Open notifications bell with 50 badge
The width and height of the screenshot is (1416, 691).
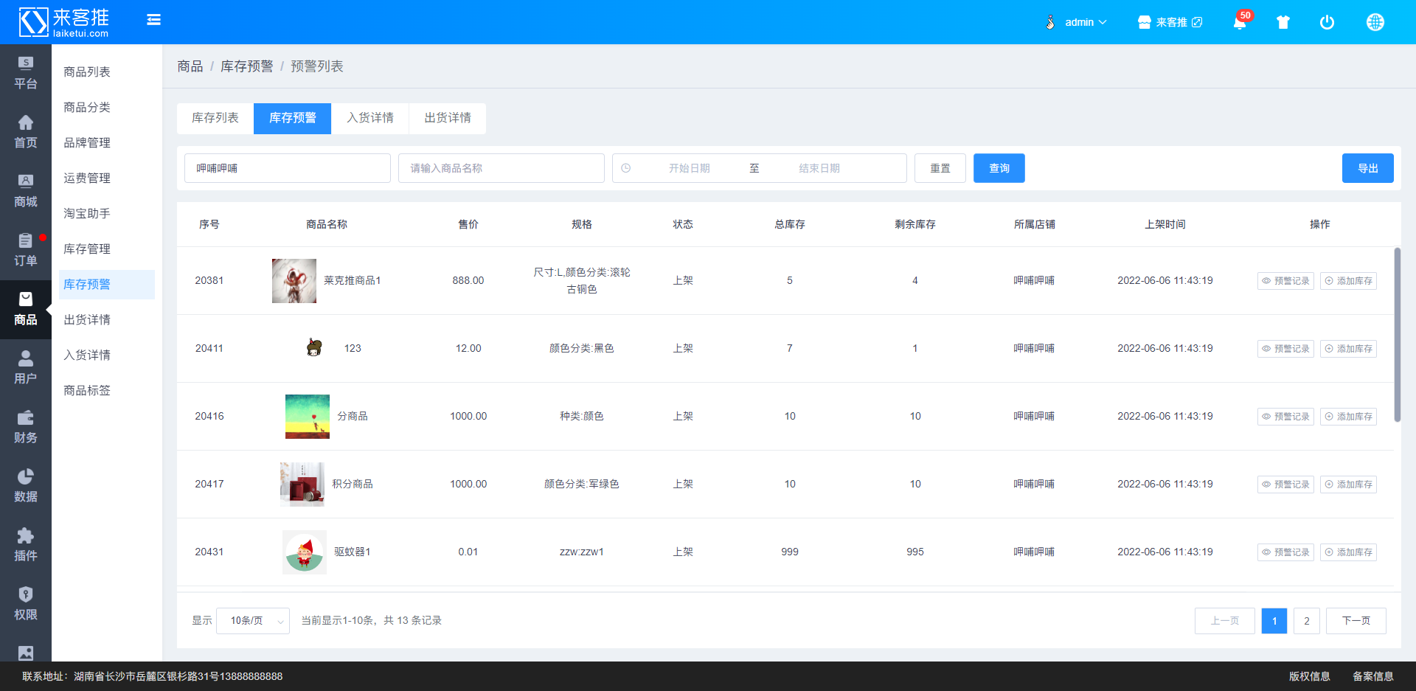click(1241, 21)
